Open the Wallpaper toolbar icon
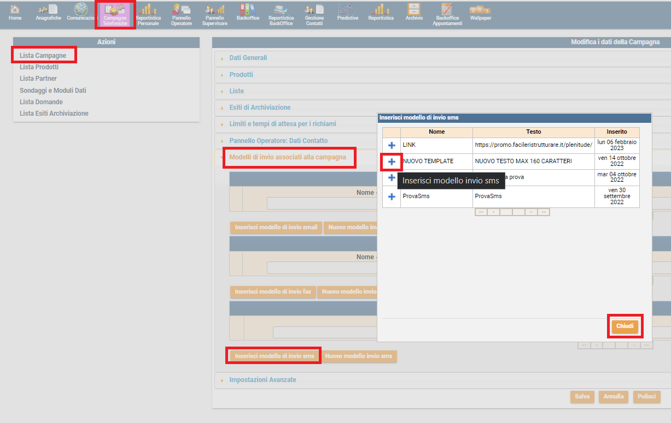 point(480,13)
